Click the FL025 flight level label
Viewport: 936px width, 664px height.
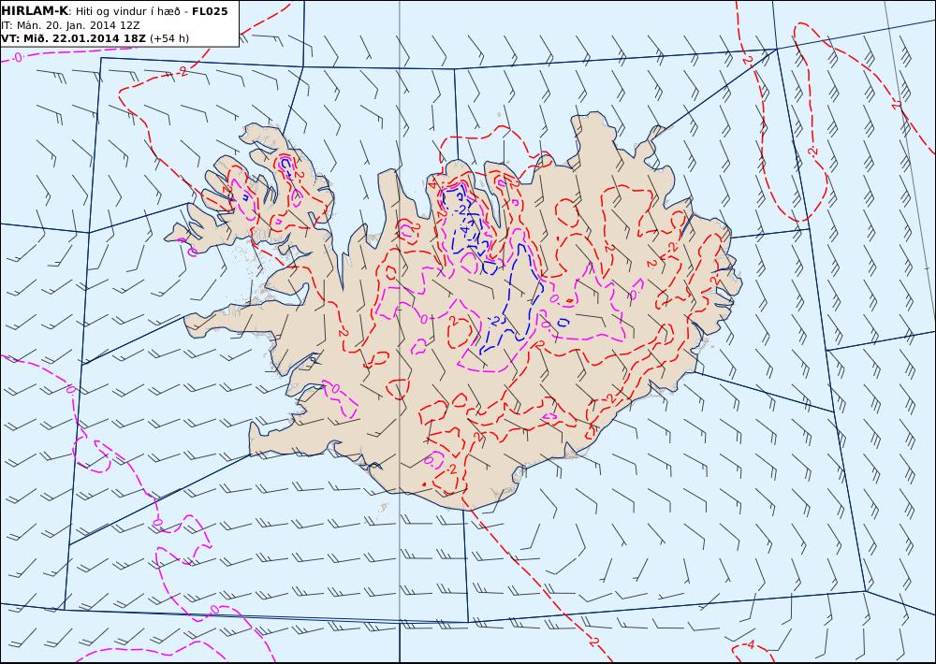click(x=210, y=11)
